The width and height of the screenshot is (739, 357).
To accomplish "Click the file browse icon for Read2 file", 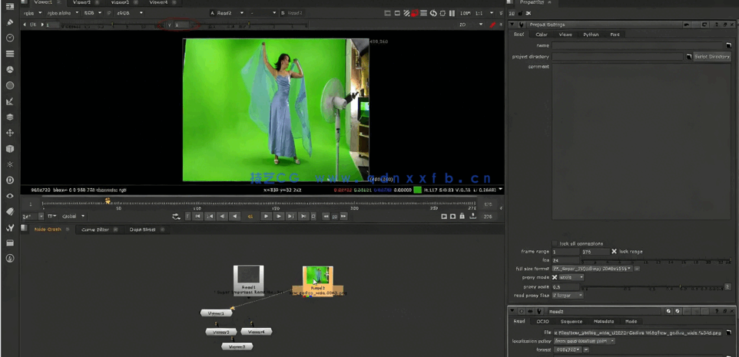I will pyautogui.click(x=729, y=332).
